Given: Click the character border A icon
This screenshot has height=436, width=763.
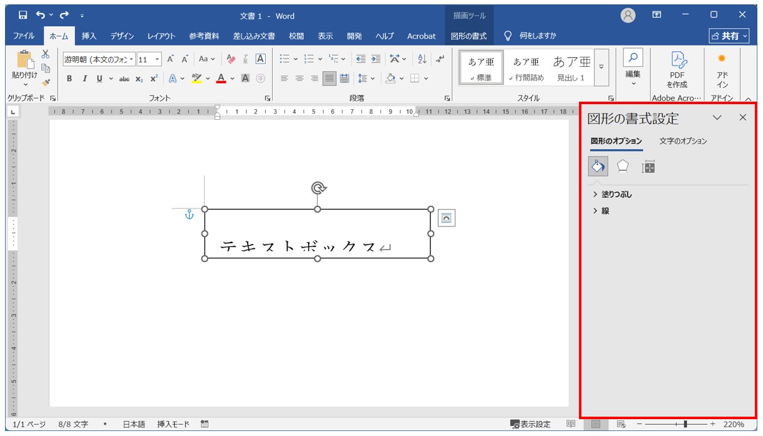Looking at the screenshot, I should (261, 59).
